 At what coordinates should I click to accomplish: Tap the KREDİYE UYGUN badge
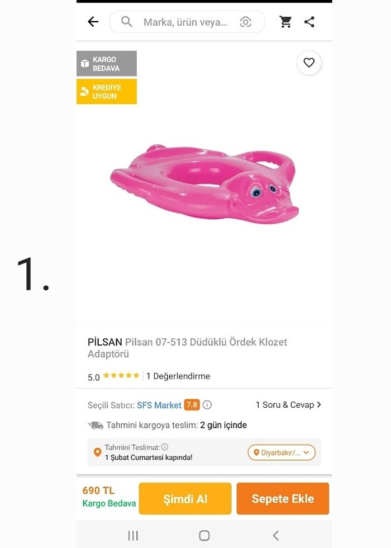[x=106, y=91]
